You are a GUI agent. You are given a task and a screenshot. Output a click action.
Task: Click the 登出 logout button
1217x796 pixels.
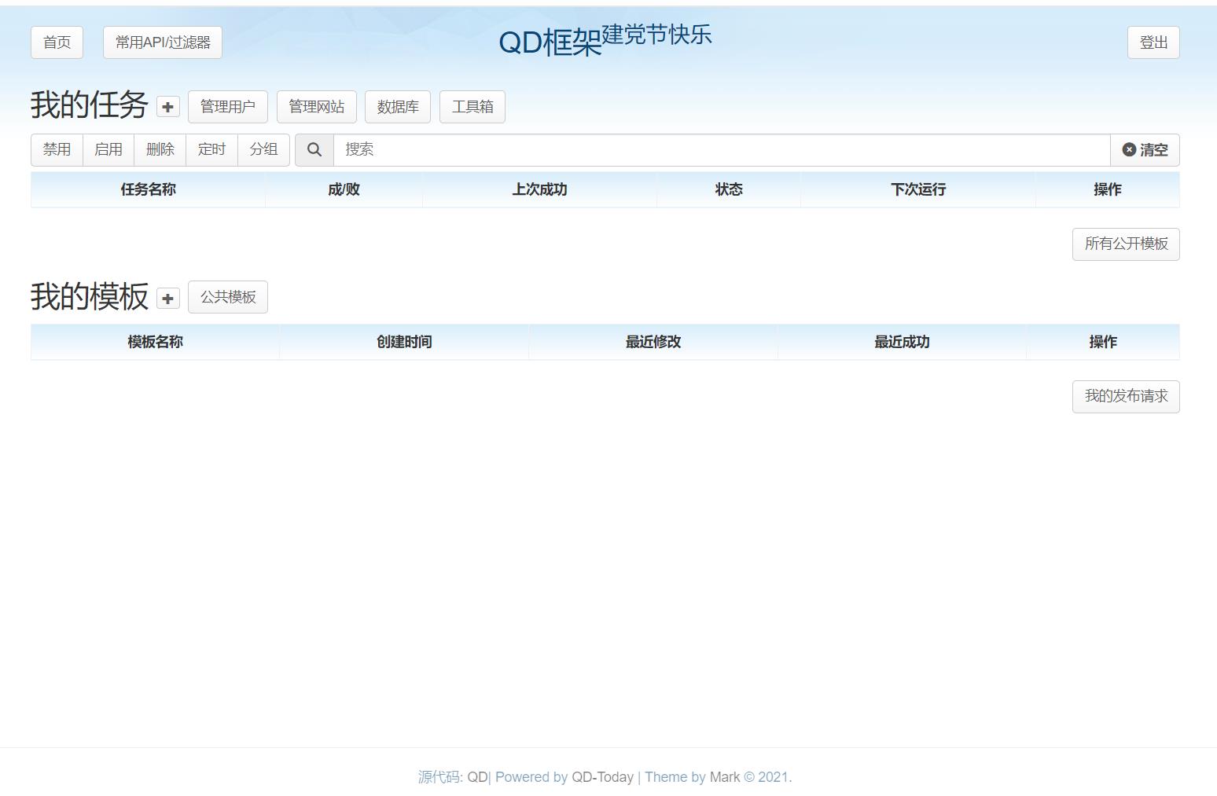(1153, 42)
